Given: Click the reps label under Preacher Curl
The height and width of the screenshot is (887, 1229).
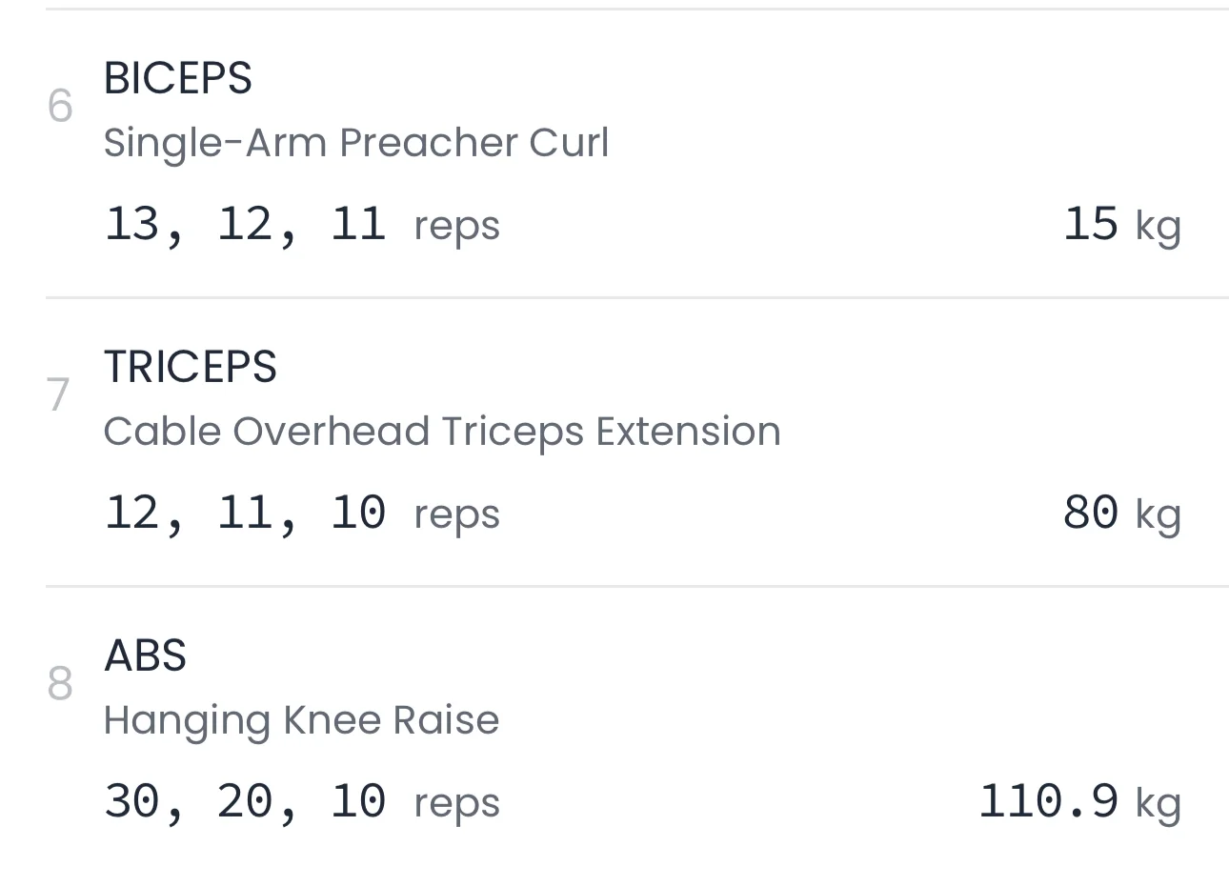Looking at the screenshot, I should (456, 227).
